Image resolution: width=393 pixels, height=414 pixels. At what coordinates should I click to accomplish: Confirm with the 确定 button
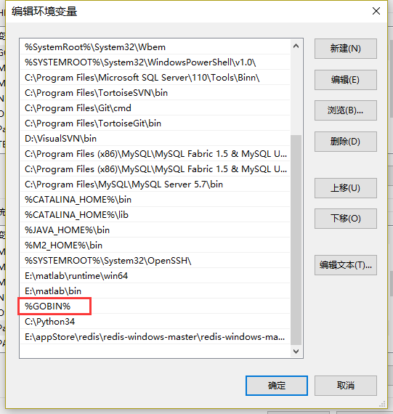[277, 386]
